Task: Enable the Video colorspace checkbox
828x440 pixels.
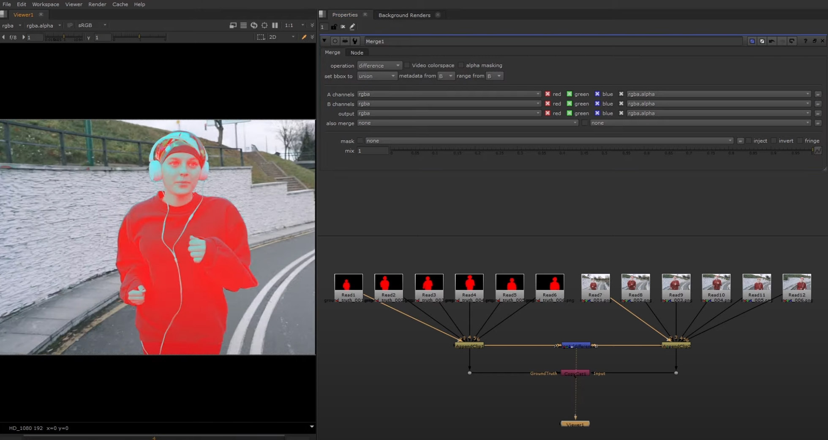Action: point(407,65)
